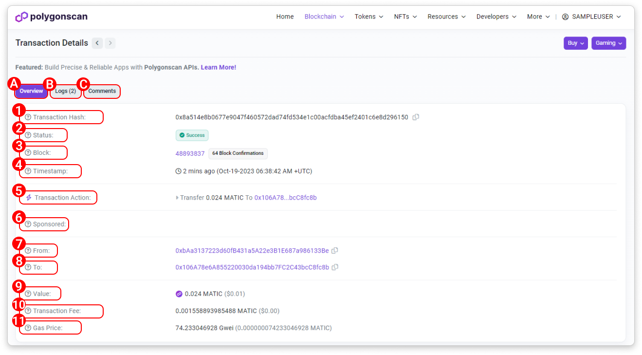Image resolution: width=642 pixels, height=355 pixels.
Task: Open the Blockchain dropdown menu
Action: pyautogui.click(x=324, y=17)
